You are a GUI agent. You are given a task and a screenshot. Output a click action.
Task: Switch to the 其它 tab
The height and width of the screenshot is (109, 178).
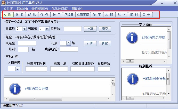pos(122,15)
